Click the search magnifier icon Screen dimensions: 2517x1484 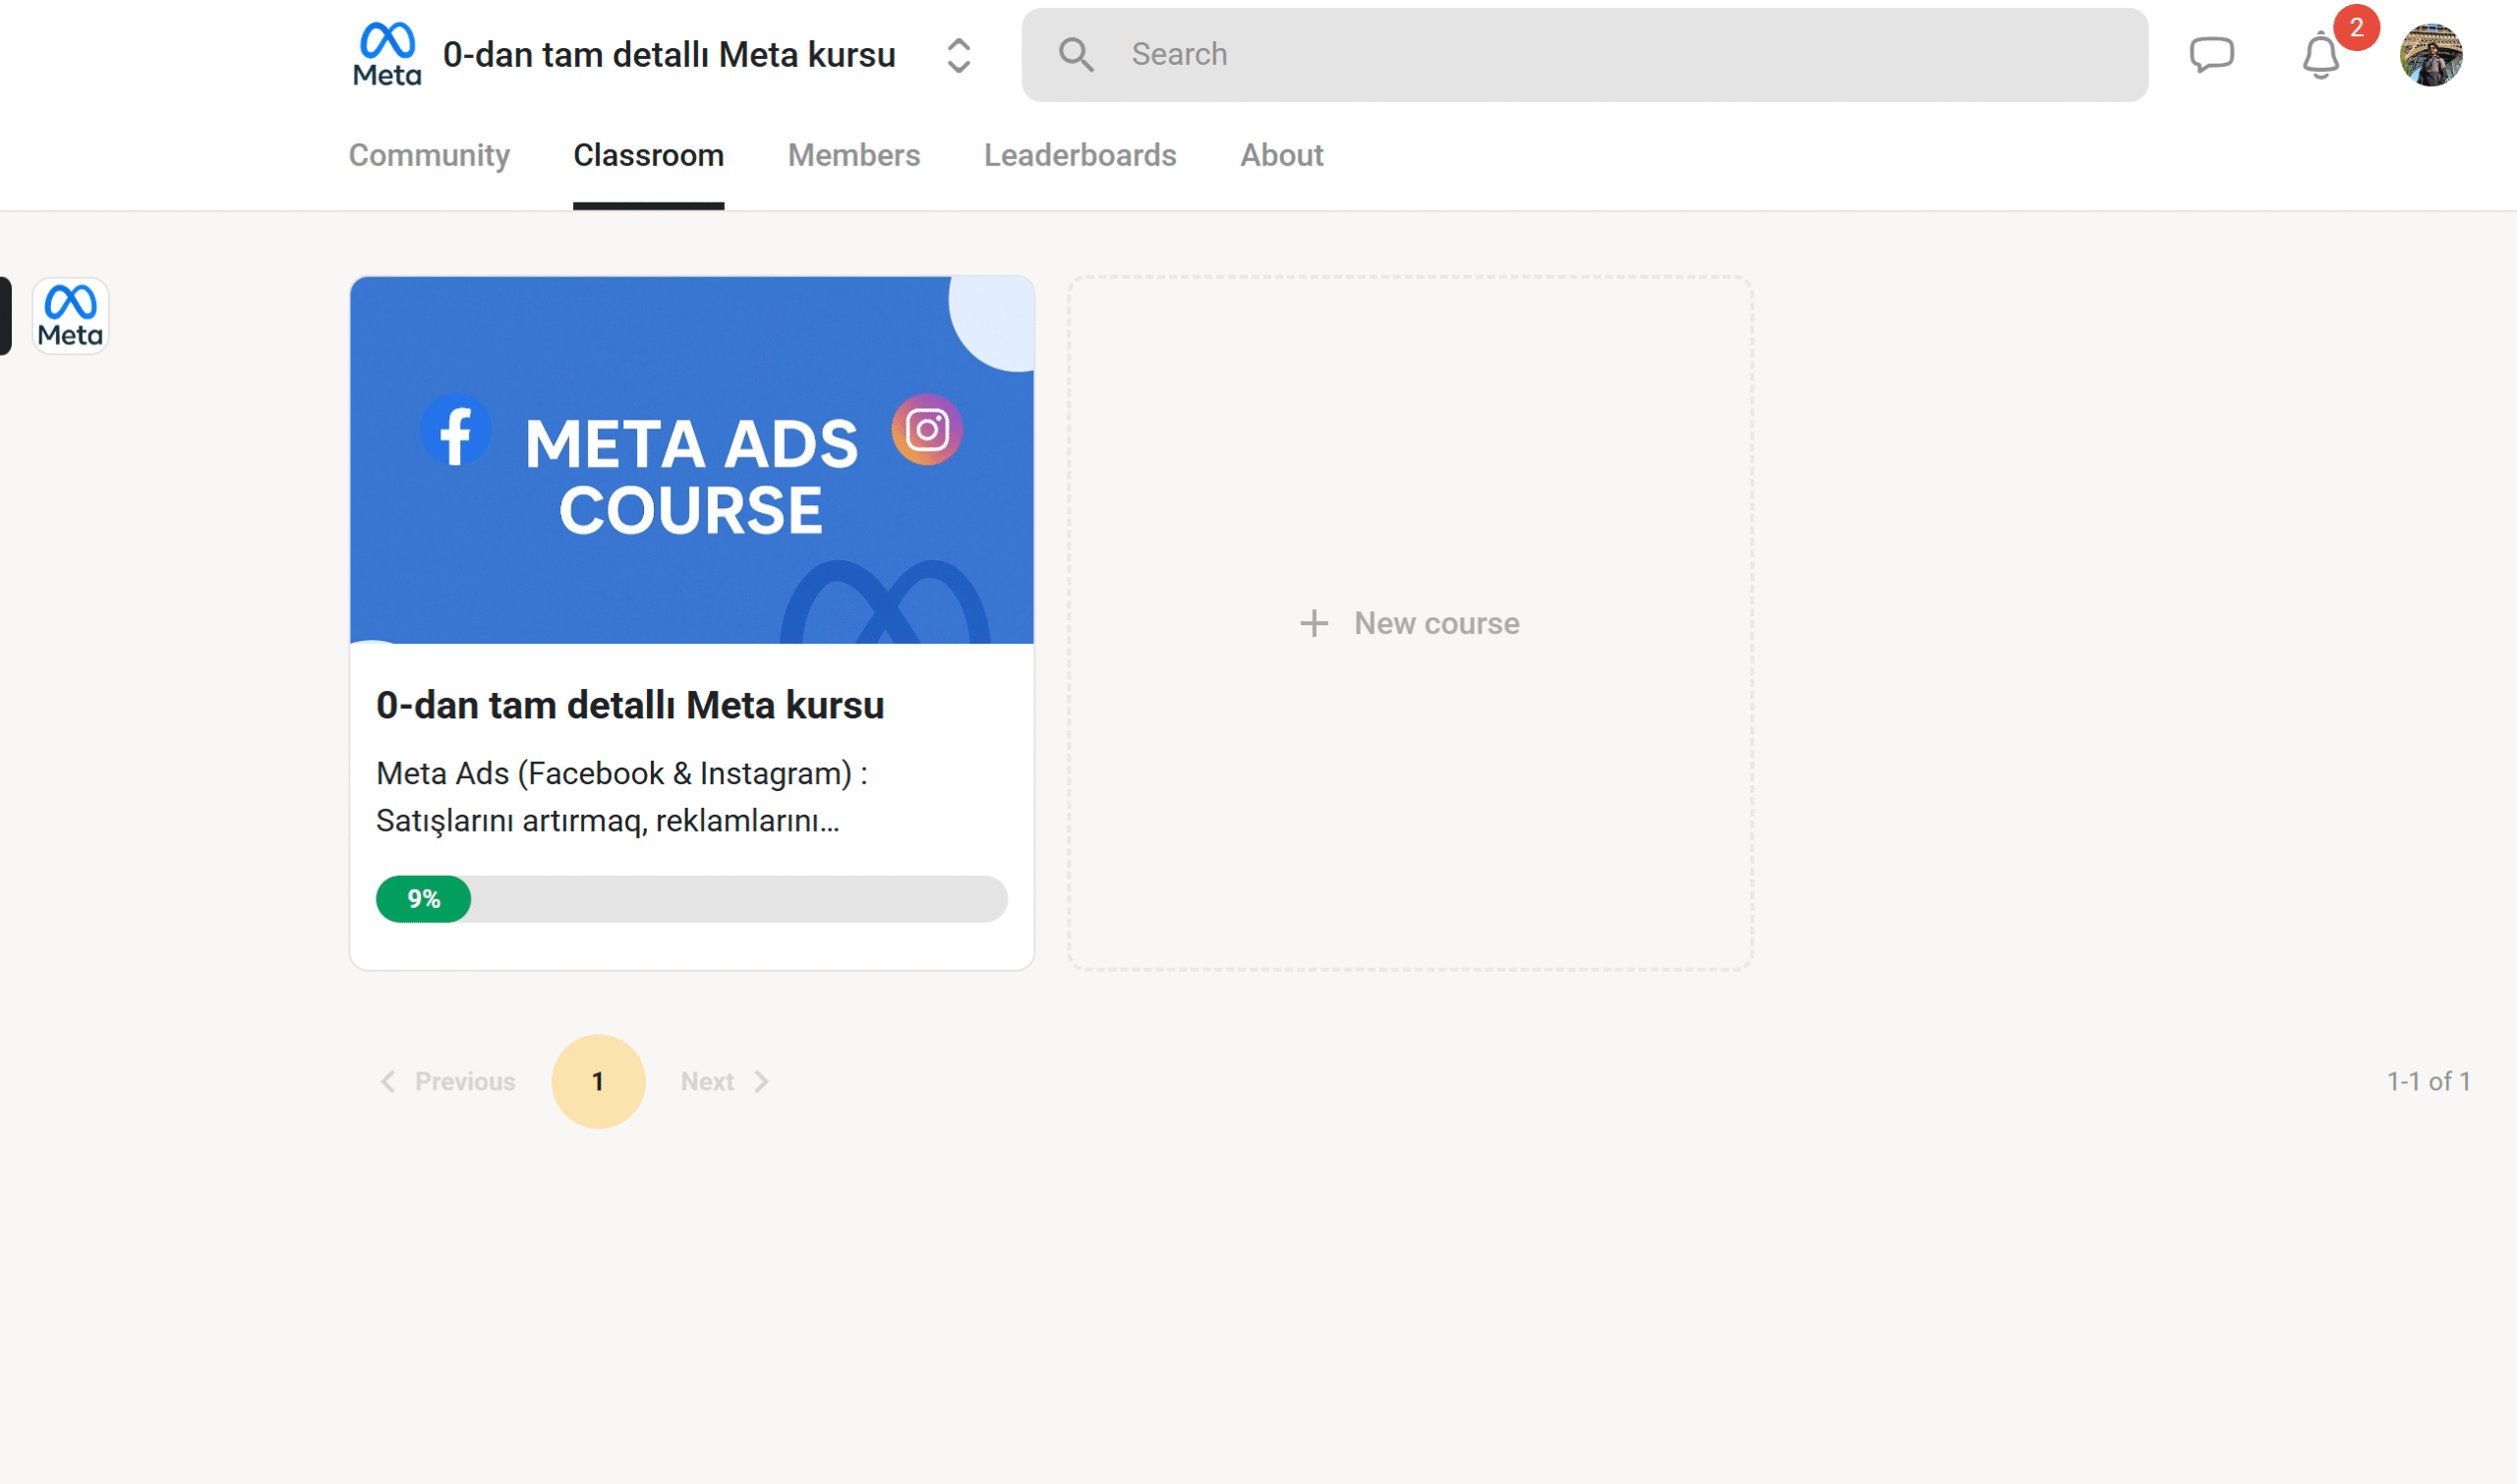[x=1076, y=54]
